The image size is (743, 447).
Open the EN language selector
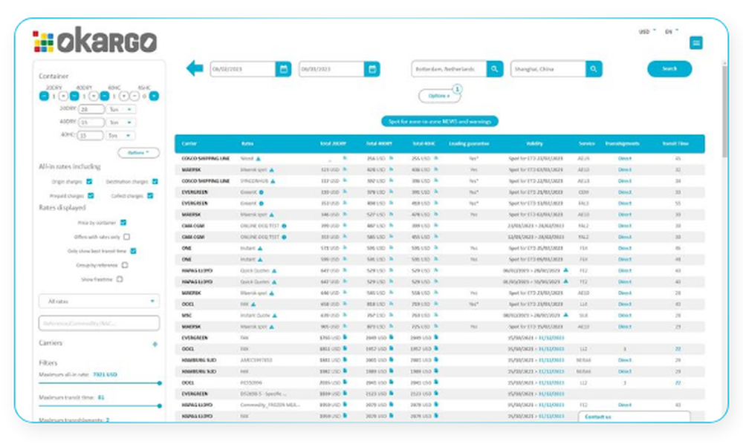672,31
